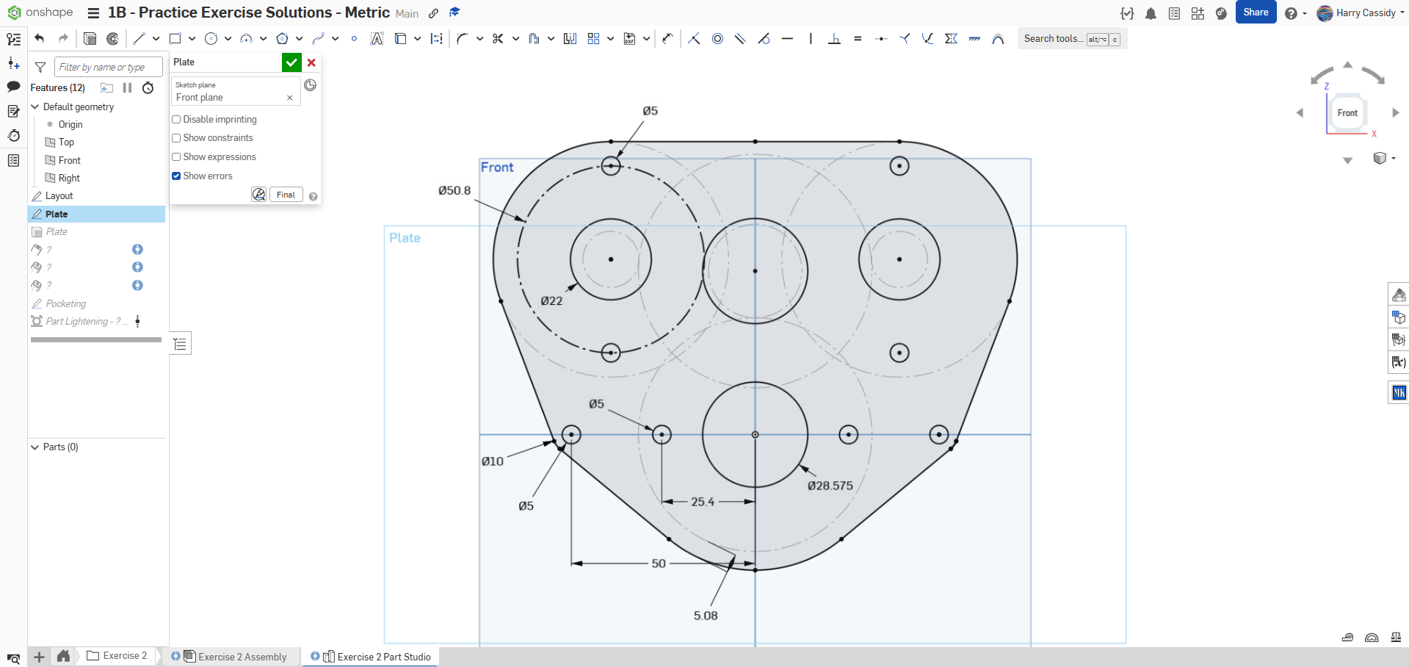Open the notifications bell
This screenshot has height=667, width=1409.
[1151, 13]
